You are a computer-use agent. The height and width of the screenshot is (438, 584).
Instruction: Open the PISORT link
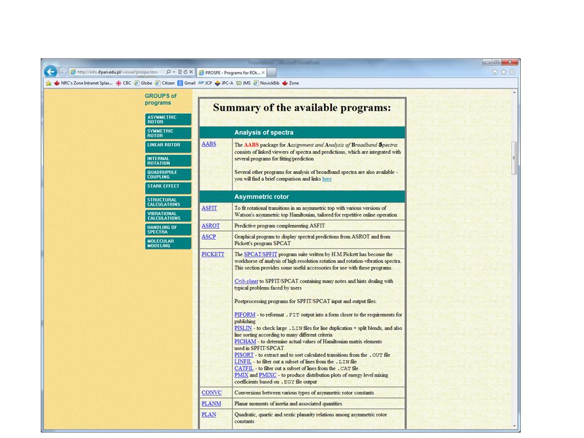(x=244, y=355)
